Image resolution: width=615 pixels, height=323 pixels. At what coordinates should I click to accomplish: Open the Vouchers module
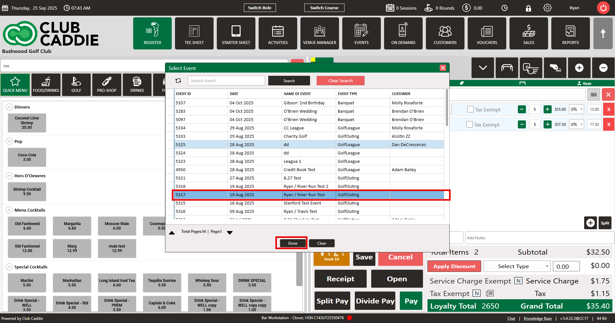[x=487, y=33]
